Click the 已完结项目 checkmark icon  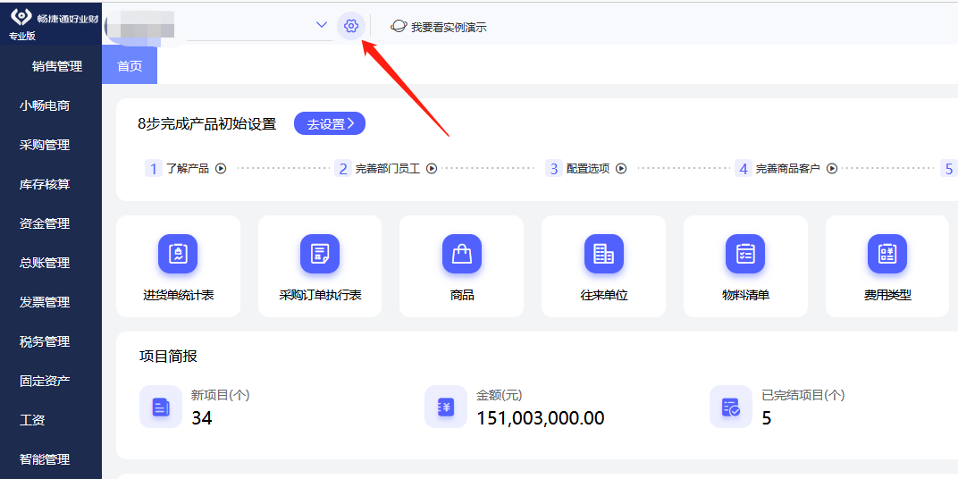[x=731, y=407]
